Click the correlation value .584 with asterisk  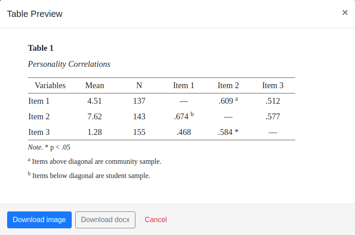[228, 132]
